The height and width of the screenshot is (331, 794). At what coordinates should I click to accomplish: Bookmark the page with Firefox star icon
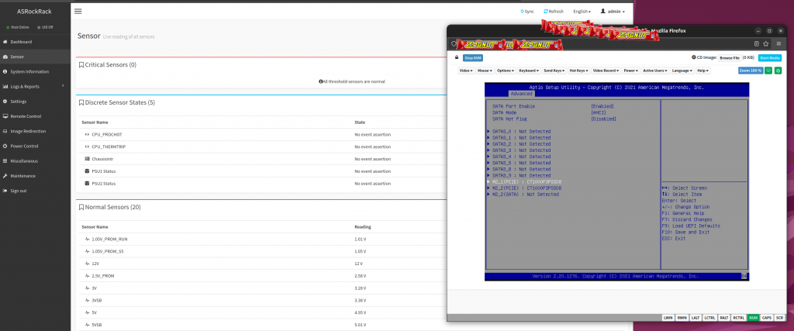pyautogui.click(x=766, y=44)
